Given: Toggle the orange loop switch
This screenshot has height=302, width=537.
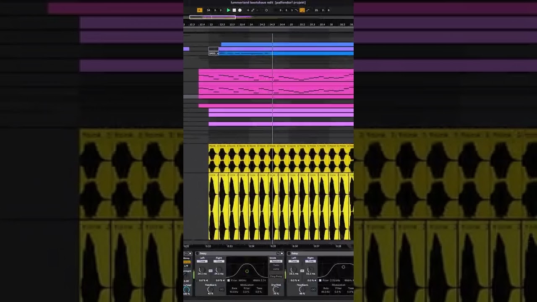Looking at the screenshot, I should [x=302, y=10].
